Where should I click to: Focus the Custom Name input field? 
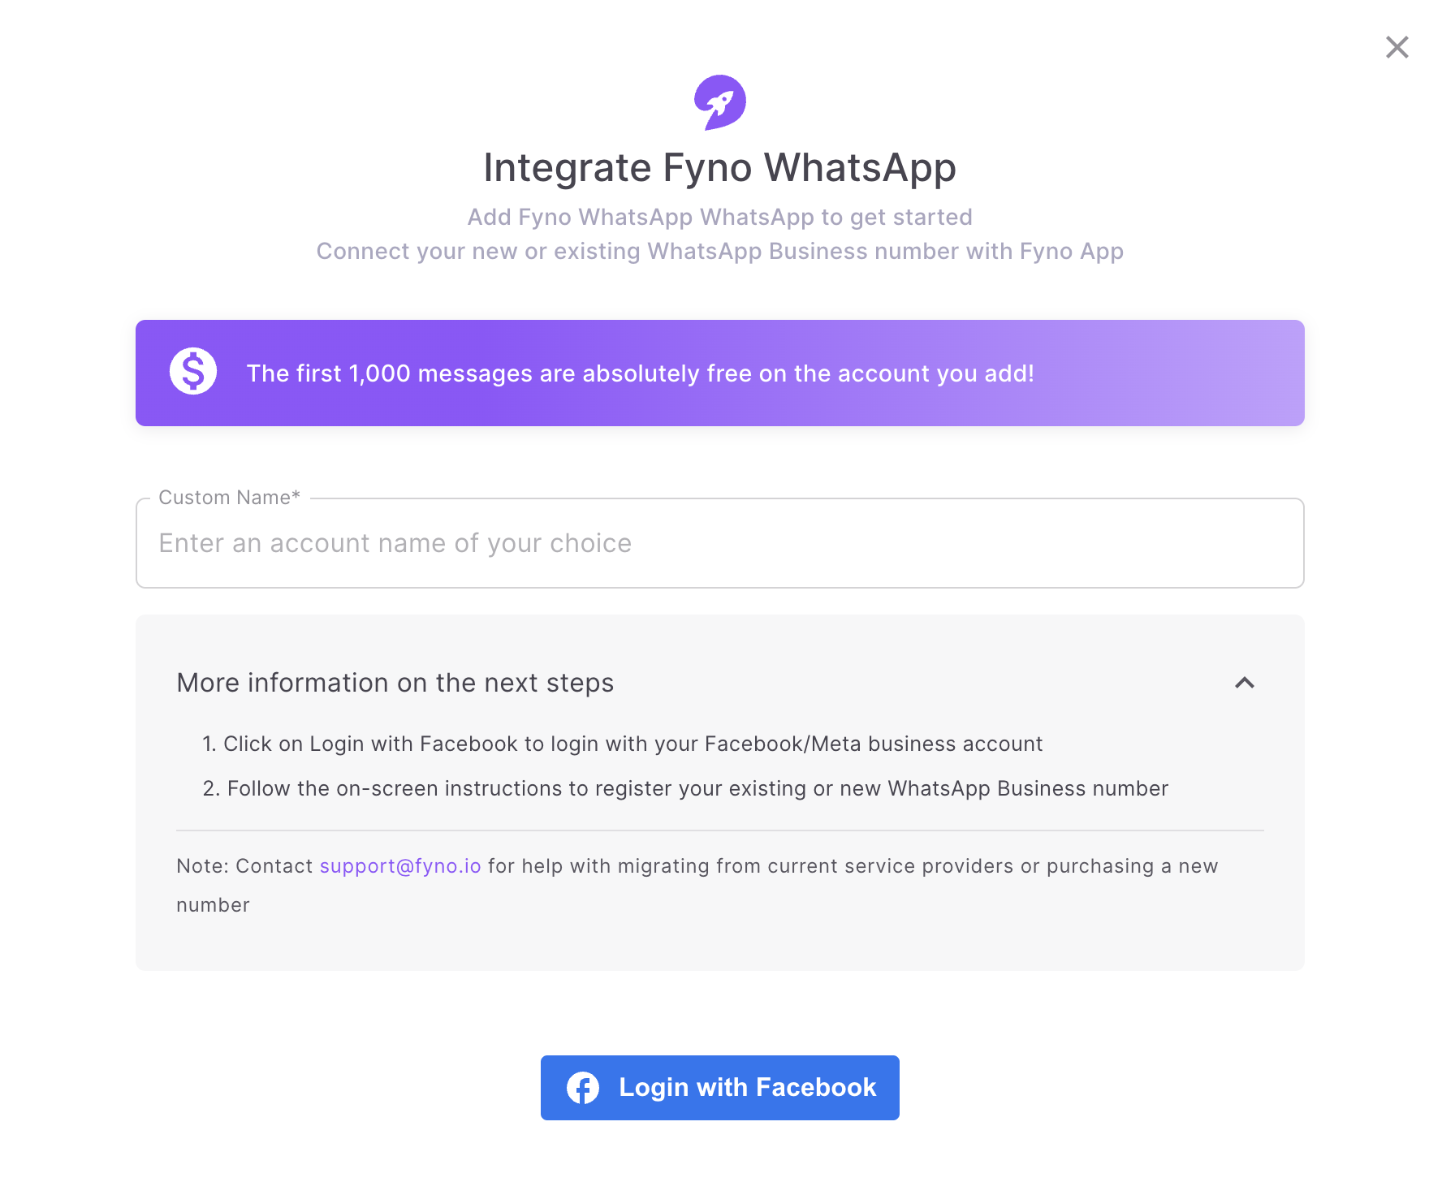point(720,543)
